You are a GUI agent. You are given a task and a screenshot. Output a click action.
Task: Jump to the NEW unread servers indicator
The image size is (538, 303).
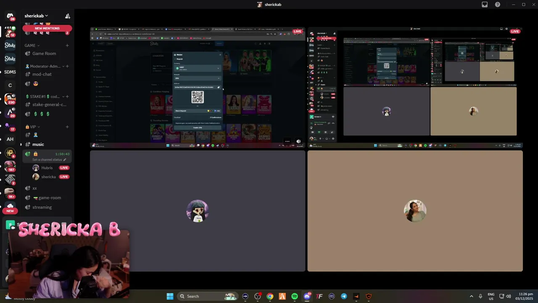tap(10, 211)
